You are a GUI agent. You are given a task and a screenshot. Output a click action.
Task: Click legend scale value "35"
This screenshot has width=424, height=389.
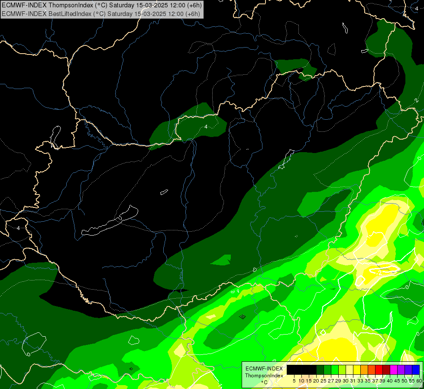tap(368, 381)
